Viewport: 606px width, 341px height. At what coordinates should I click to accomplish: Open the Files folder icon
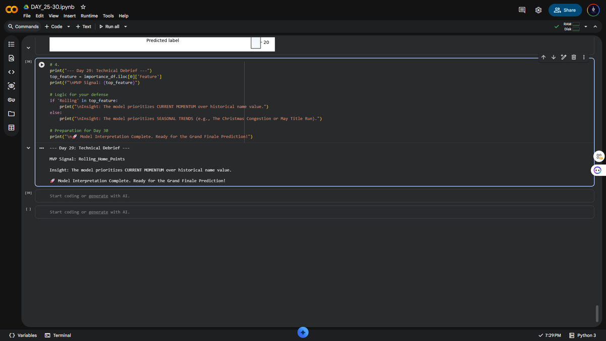(x=11, y=114)
